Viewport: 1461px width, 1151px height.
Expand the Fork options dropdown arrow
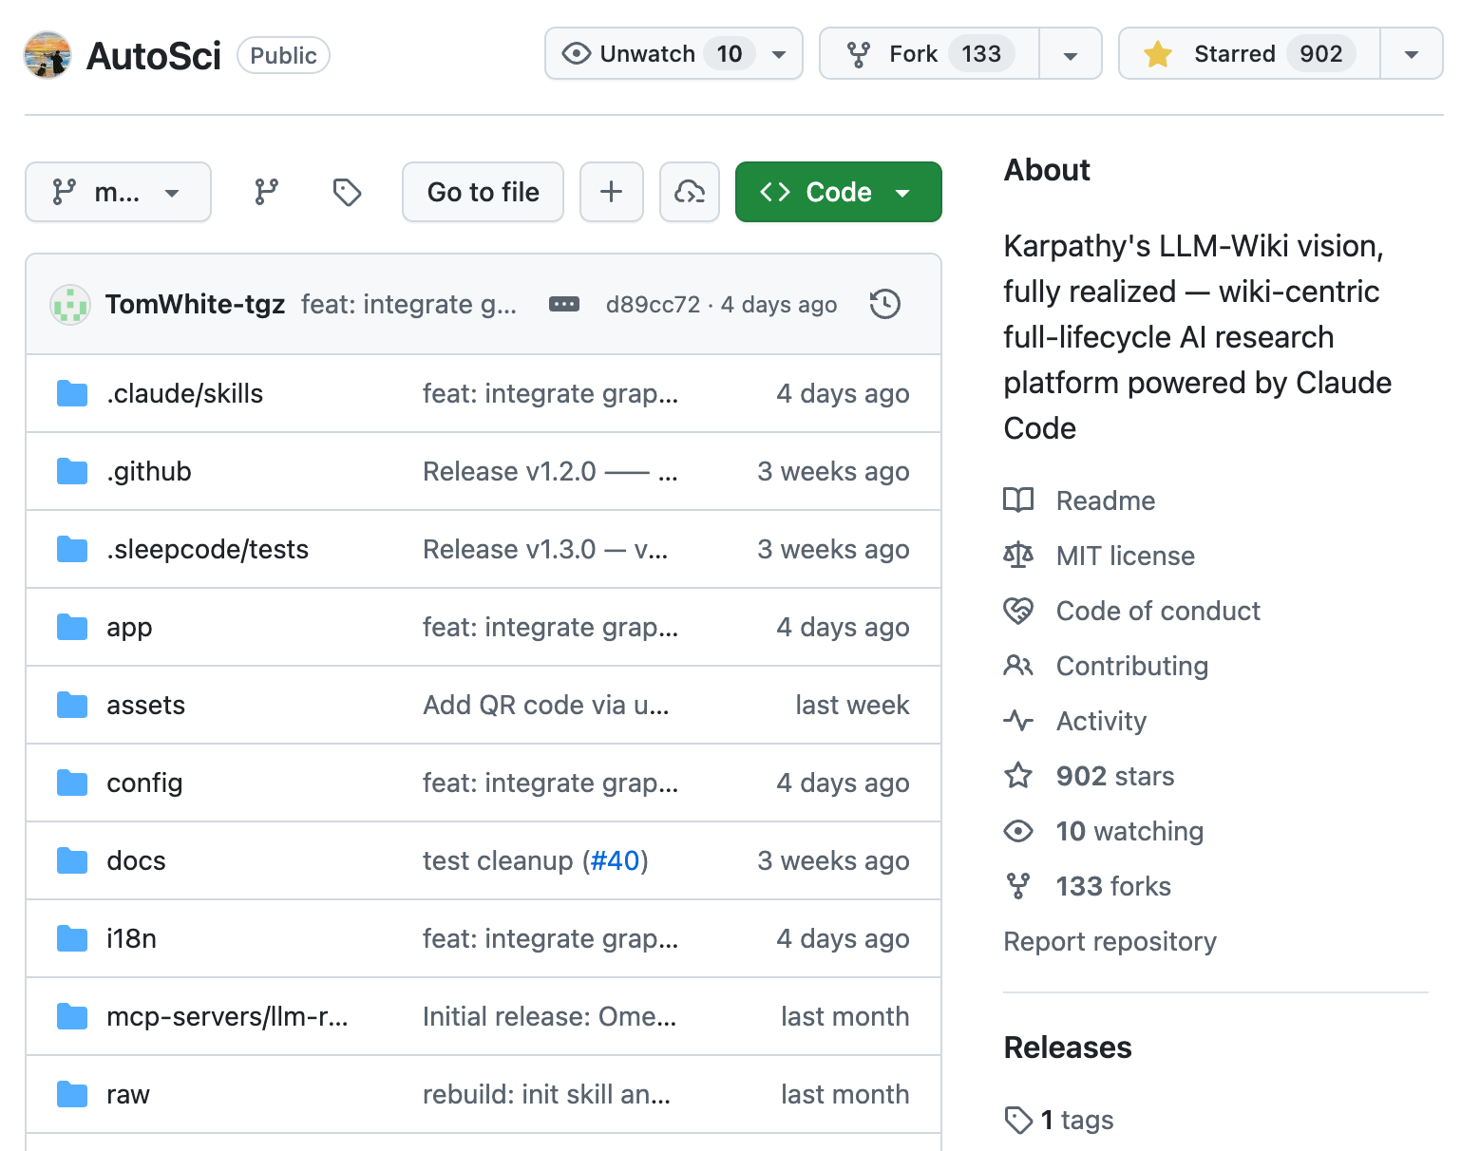pos(1071,54)
